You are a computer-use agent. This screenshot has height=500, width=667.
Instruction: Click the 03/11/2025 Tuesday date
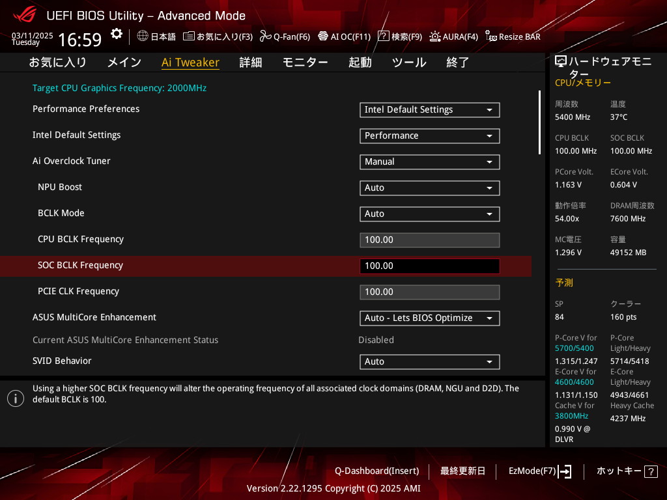tap(33, 38)
